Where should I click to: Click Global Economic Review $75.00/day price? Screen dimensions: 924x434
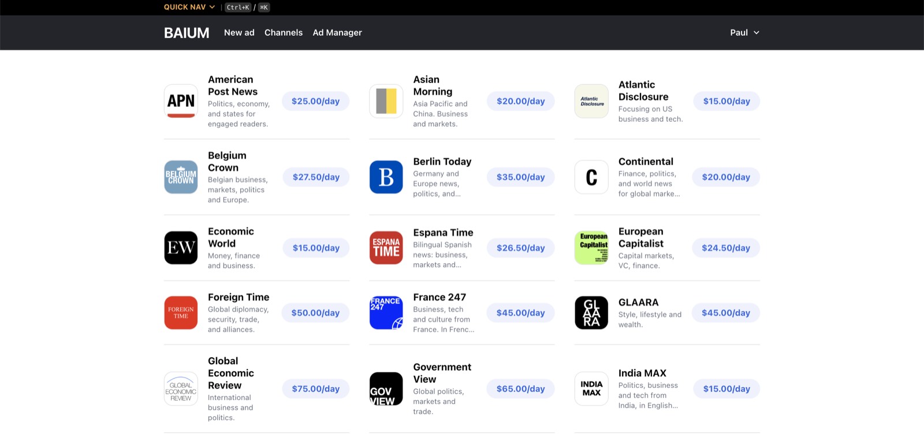coord(316,389)
